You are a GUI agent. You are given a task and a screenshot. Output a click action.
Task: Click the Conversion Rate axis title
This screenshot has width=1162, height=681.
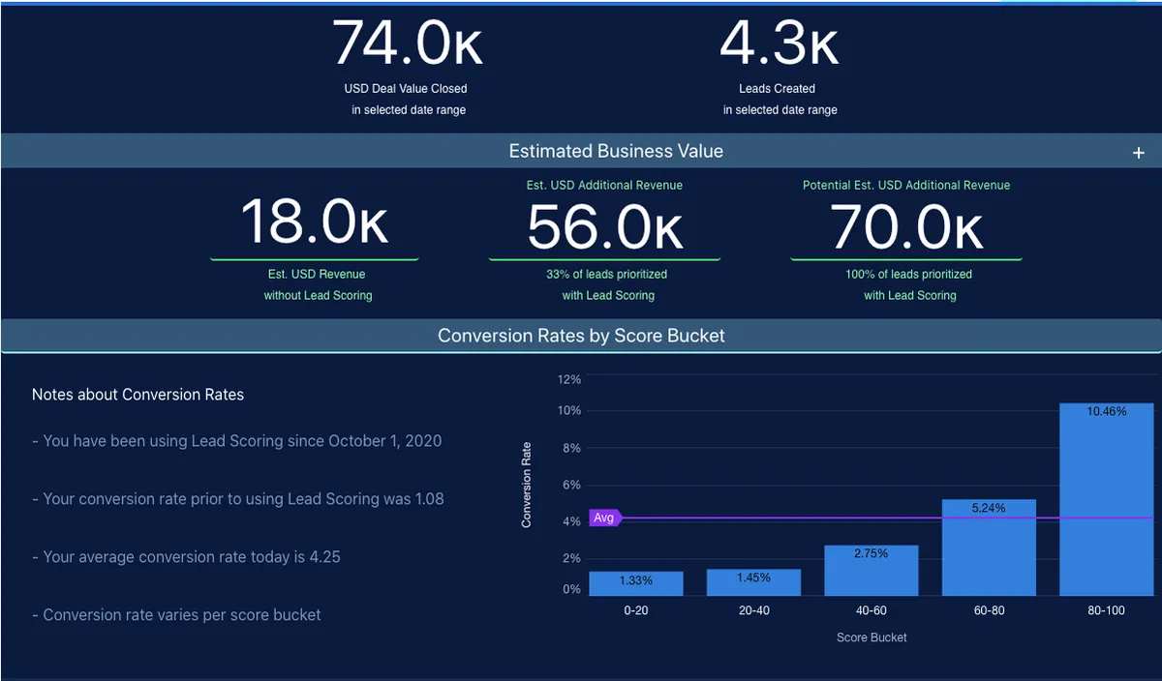click(x=527, y=484)
